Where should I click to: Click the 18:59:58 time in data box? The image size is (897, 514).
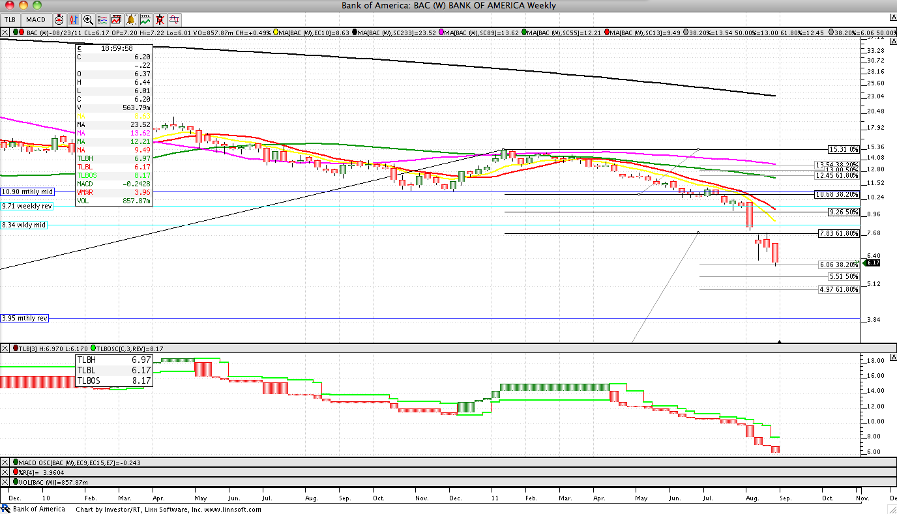tap(117, 48)
